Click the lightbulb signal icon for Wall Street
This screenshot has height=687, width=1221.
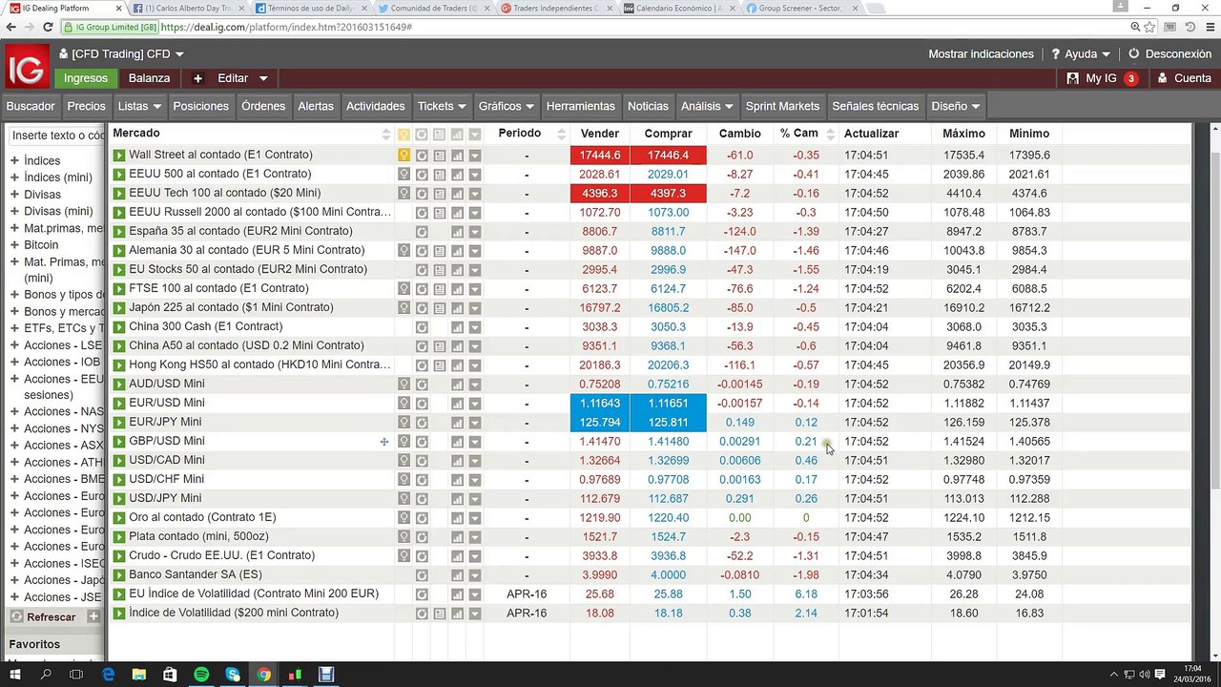coord(404,155)
